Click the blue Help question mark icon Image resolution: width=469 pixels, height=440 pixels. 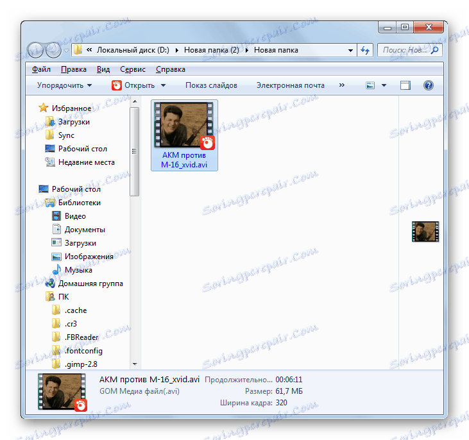(429, 85)
